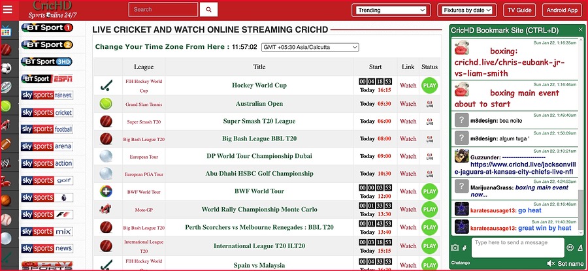
Task: Click the chat panel scrollbar
Action: click(581, 211)
